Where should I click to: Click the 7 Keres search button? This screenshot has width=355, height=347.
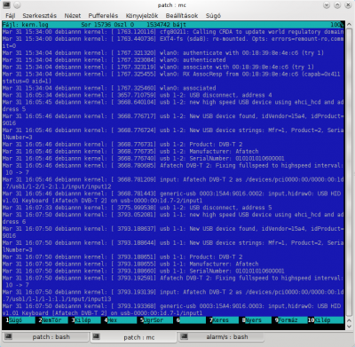point(223,320)
